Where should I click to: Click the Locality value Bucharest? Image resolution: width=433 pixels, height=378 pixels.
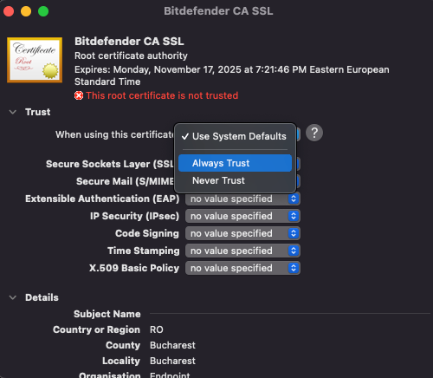(172, 361)
